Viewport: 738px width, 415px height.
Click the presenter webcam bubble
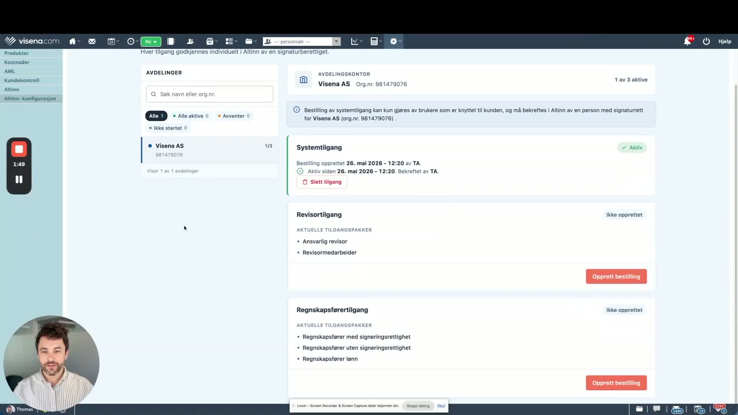tap(52, 364)
